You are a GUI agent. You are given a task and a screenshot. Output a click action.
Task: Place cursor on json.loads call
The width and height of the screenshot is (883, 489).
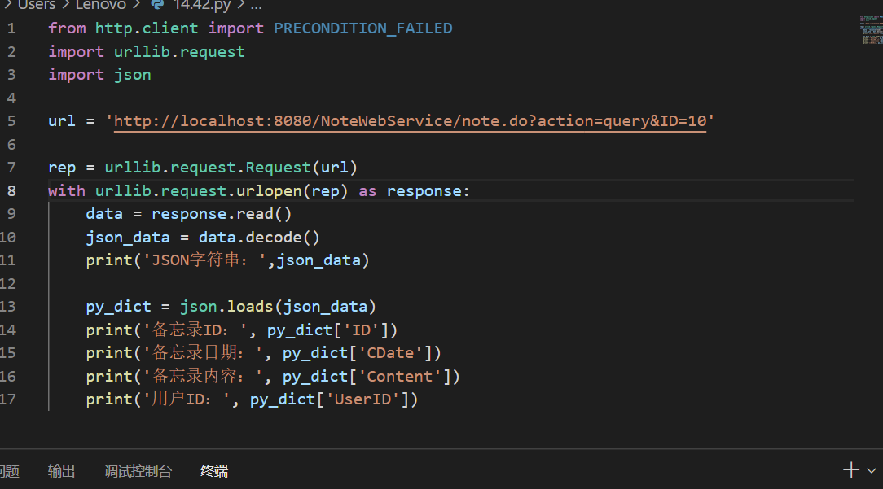[x=226, y=307]
